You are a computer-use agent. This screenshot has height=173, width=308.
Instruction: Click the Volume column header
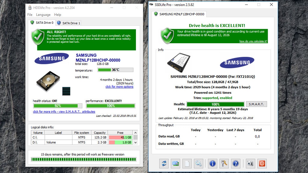(x=38, y=132)
